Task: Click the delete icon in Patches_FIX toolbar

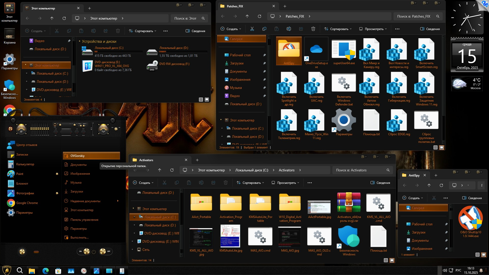Action: (313, 29)
